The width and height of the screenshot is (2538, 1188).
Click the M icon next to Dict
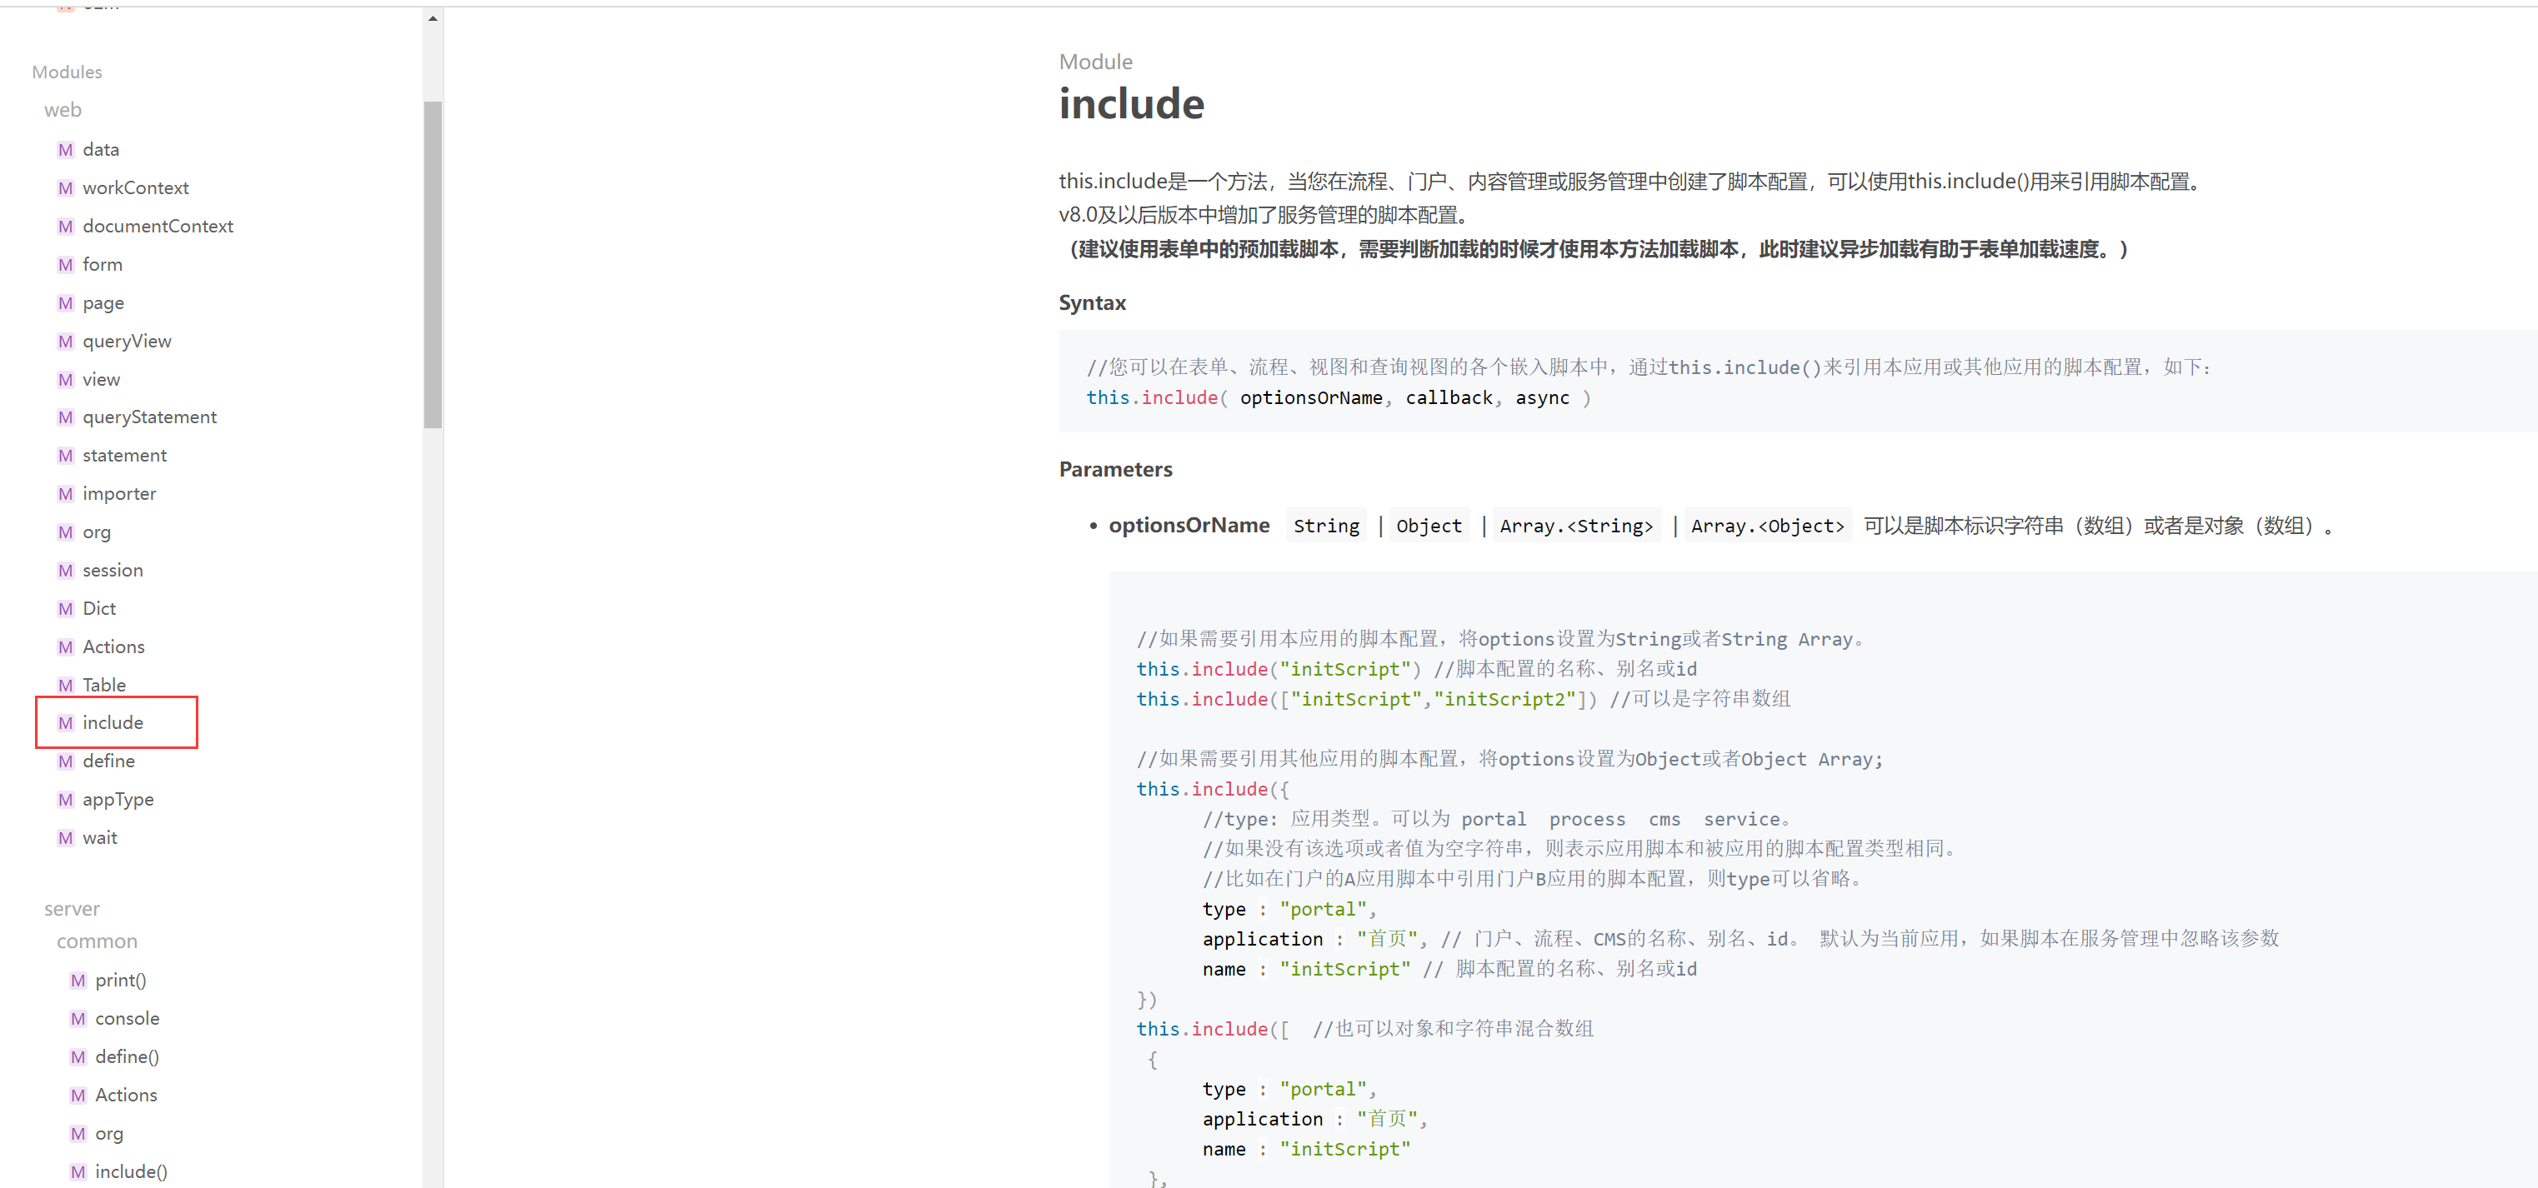tap(65, 609)
